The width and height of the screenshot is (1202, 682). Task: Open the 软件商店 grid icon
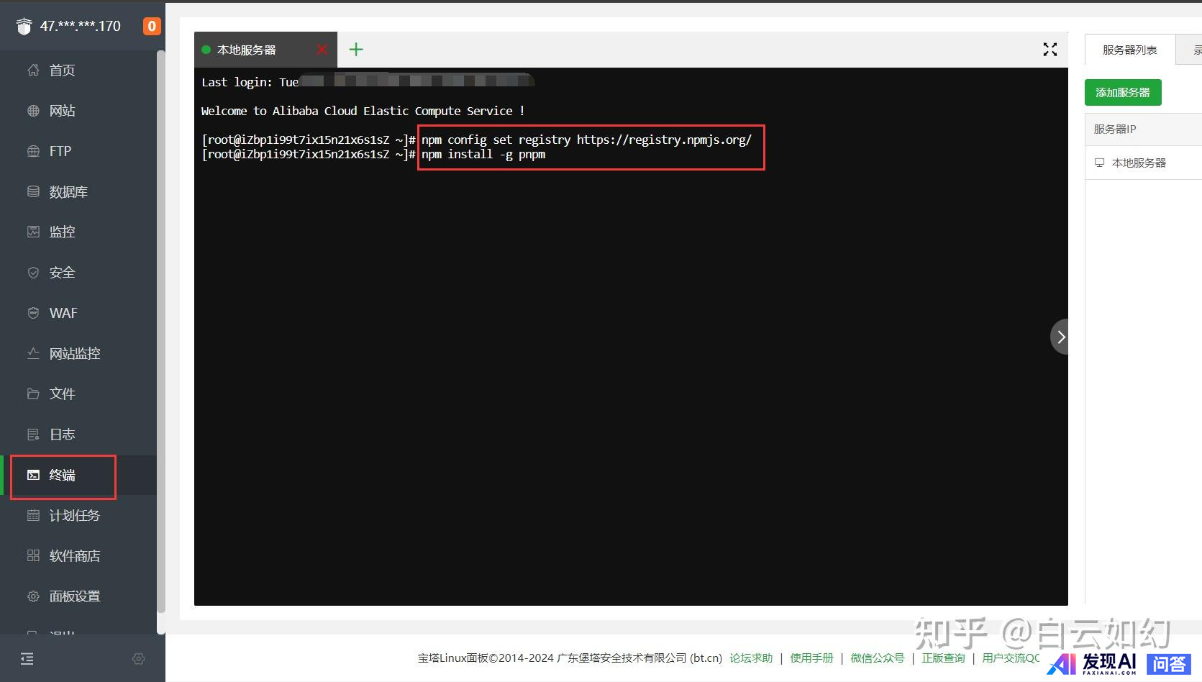tap(33, 555)
